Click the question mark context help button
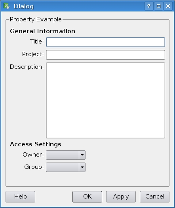This screenshot has width=175, height=208. pyautogui.click(x=149, y=6)
